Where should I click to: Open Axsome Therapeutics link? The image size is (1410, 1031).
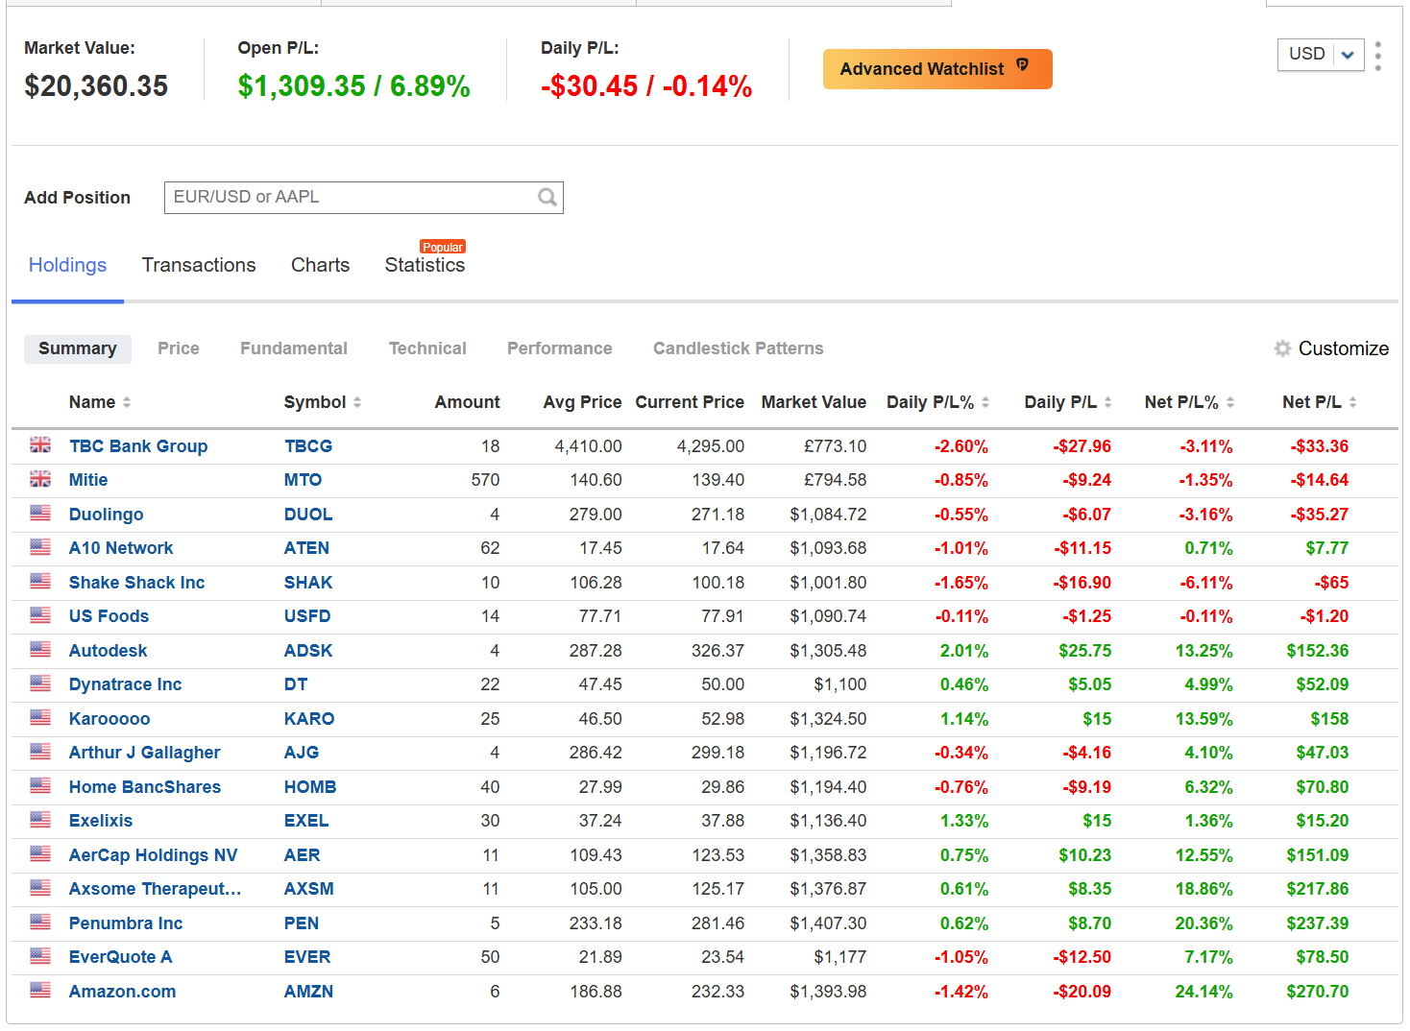(x=155, y=889)
